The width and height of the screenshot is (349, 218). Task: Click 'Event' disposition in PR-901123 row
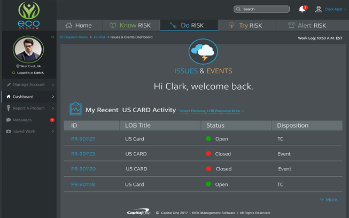pyautogui.click(x=284, y=154)
